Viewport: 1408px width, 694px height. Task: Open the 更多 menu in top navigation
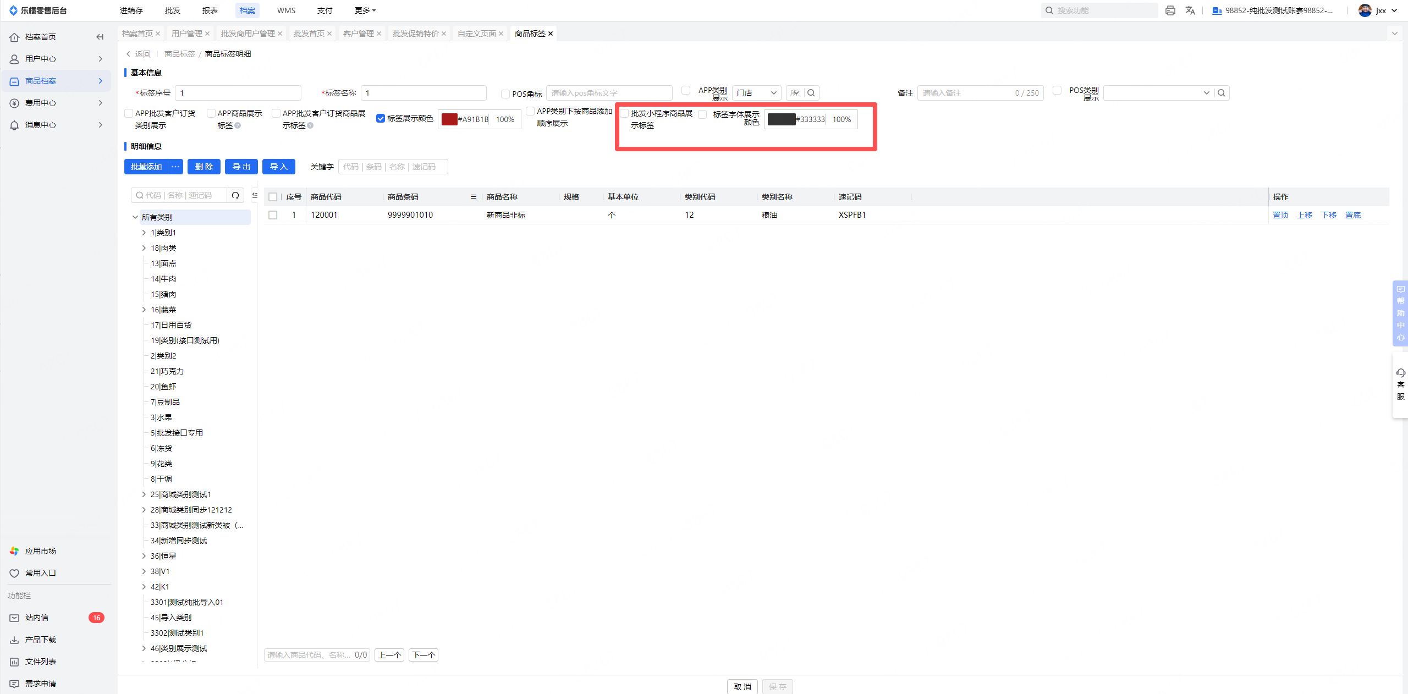(365, 10)
